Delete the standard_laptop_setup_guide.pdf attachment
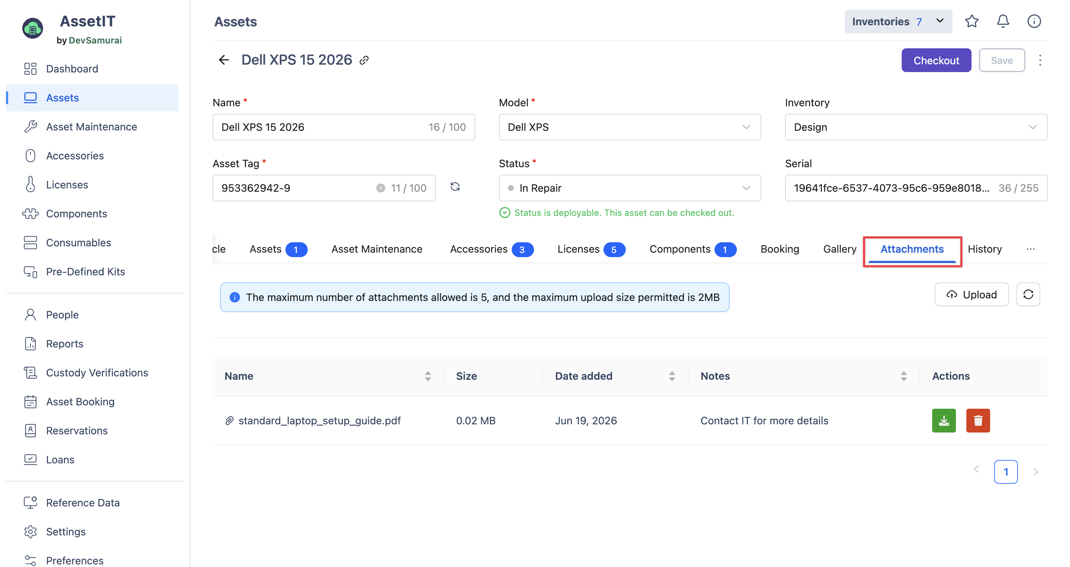 [978, 421]
